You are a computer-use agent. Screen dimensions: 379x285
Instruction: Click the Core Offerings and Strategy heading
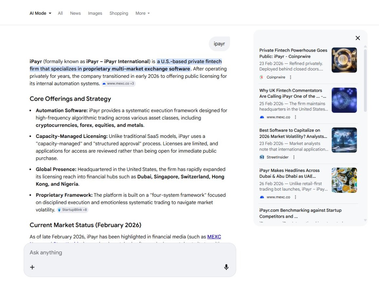pyautogui.click(x=70, y=99)
